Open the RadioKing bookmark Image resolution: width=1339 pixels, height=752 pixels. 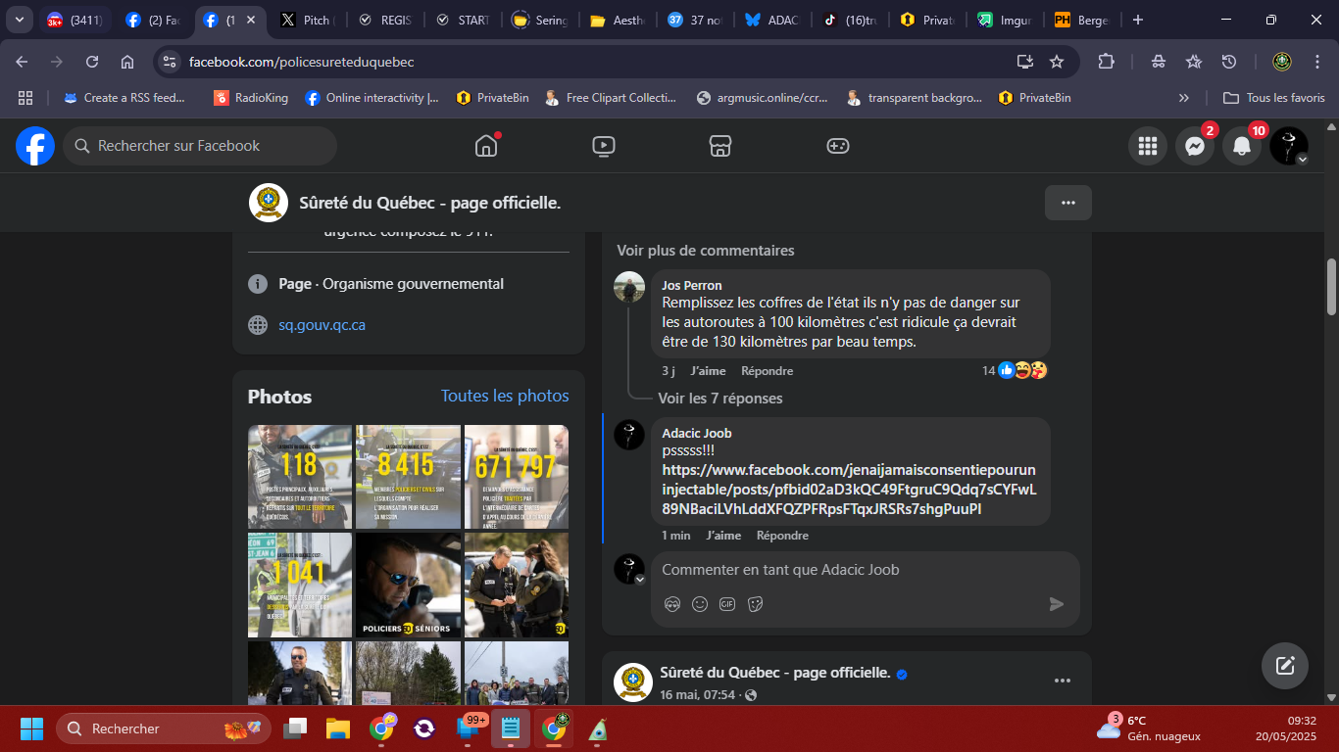[x=251, y=98]
